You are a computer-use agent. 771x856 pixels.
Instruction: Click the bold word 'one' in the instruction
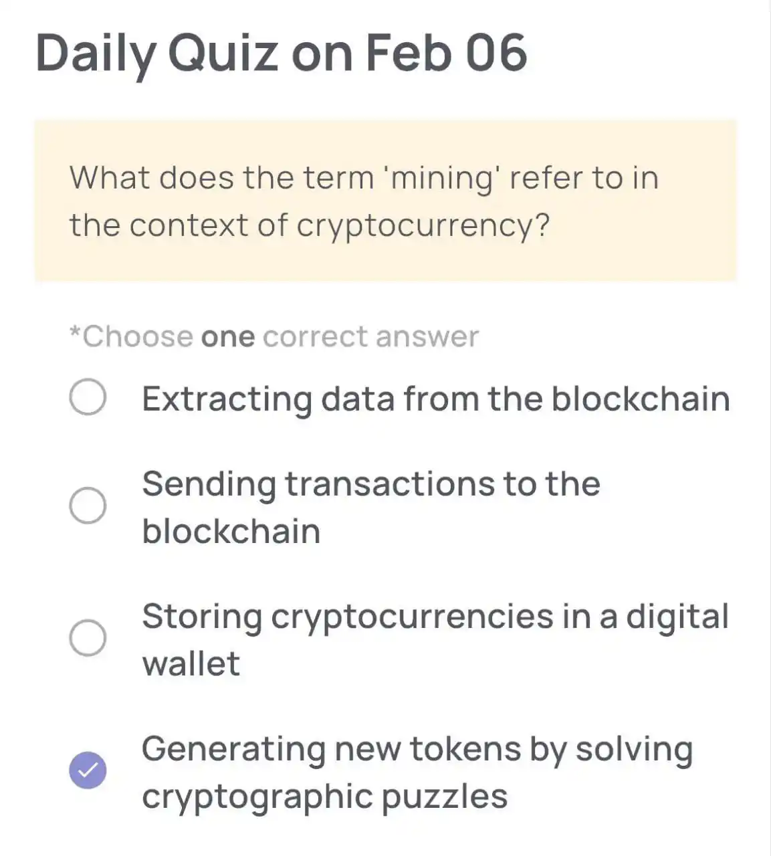coord(228,338)
